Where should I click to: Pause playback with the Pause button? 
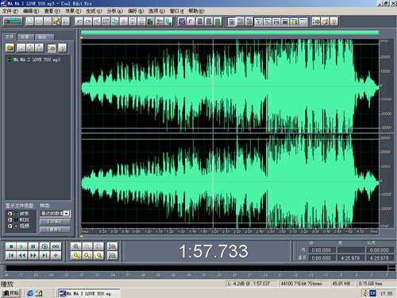[x=33, y=246]
